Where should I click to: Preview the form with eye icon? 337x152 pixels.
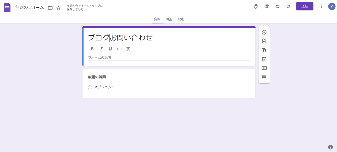pos(267,6)
